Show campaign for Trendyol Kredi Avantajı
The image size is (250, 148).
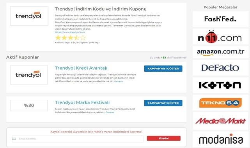pos(163,69)
